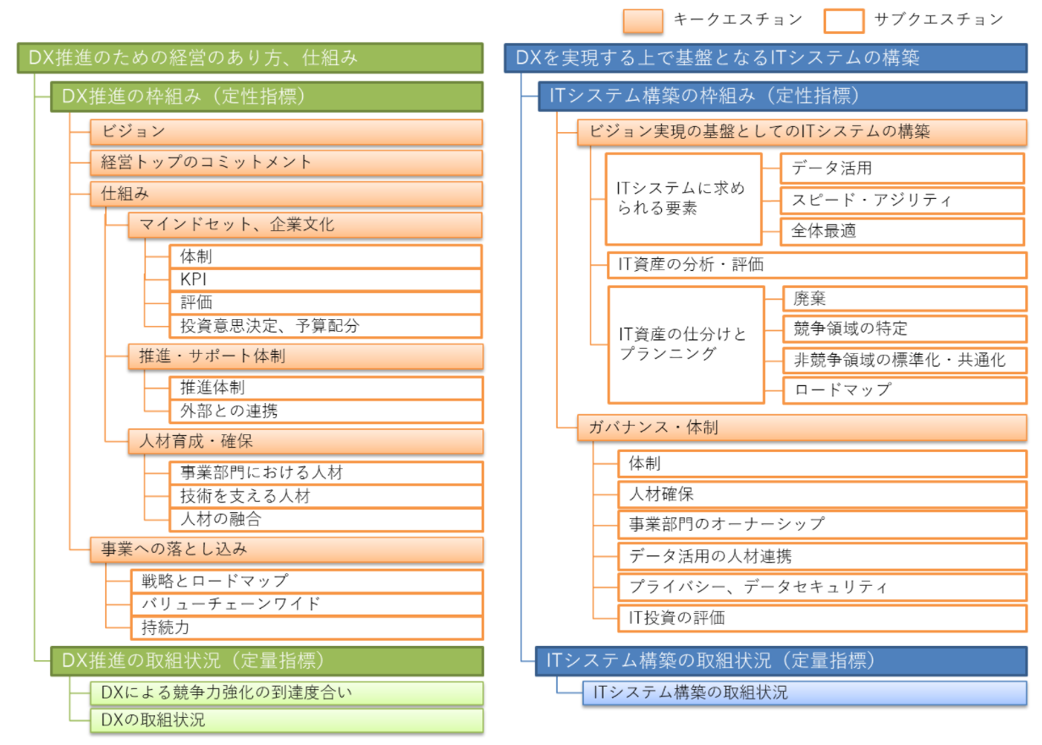Viewport: 1042px width, 745px height.
Task: Click DXによる競争力強化の到達度合い box
Action: click(x=286, y=693)
